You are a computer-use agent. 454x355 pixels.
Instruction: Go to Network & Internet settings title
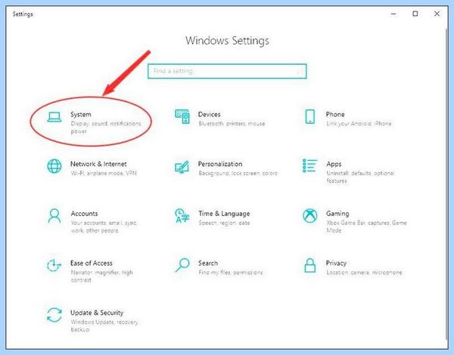[x=98, y=164]
